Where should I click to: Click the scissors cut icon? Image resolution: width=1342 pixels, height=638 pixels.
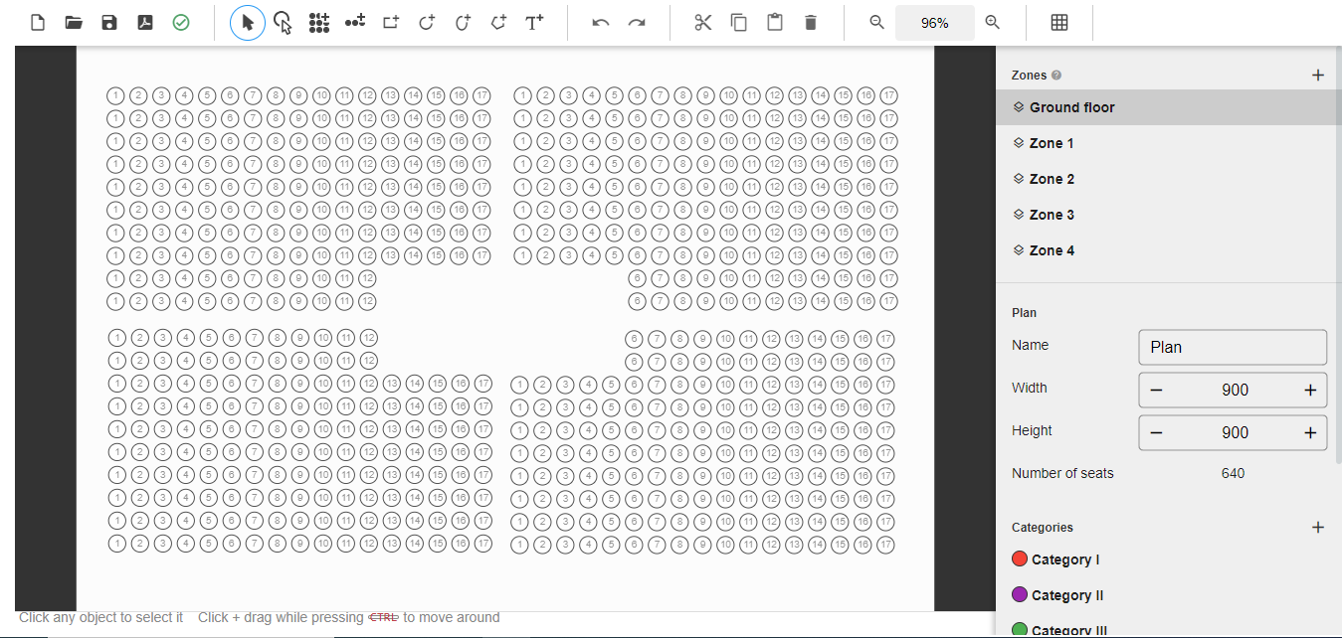pos(703,23)
